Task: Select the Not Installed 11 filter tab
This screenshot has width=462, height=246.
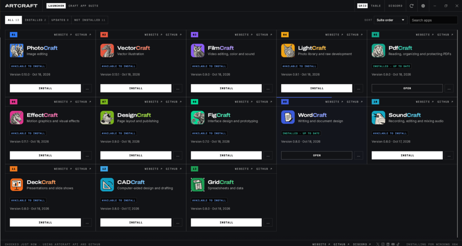Action: (x=90, y=20)
